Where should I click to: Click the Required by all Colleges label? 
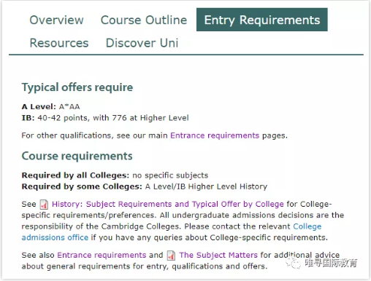[x=75, y=175]
